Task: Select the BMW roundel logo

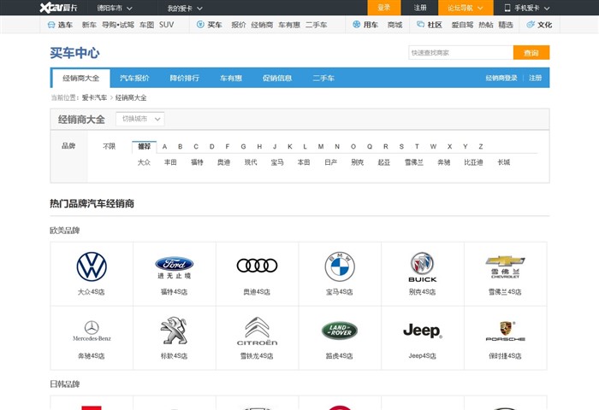Action: click(340, 266)
